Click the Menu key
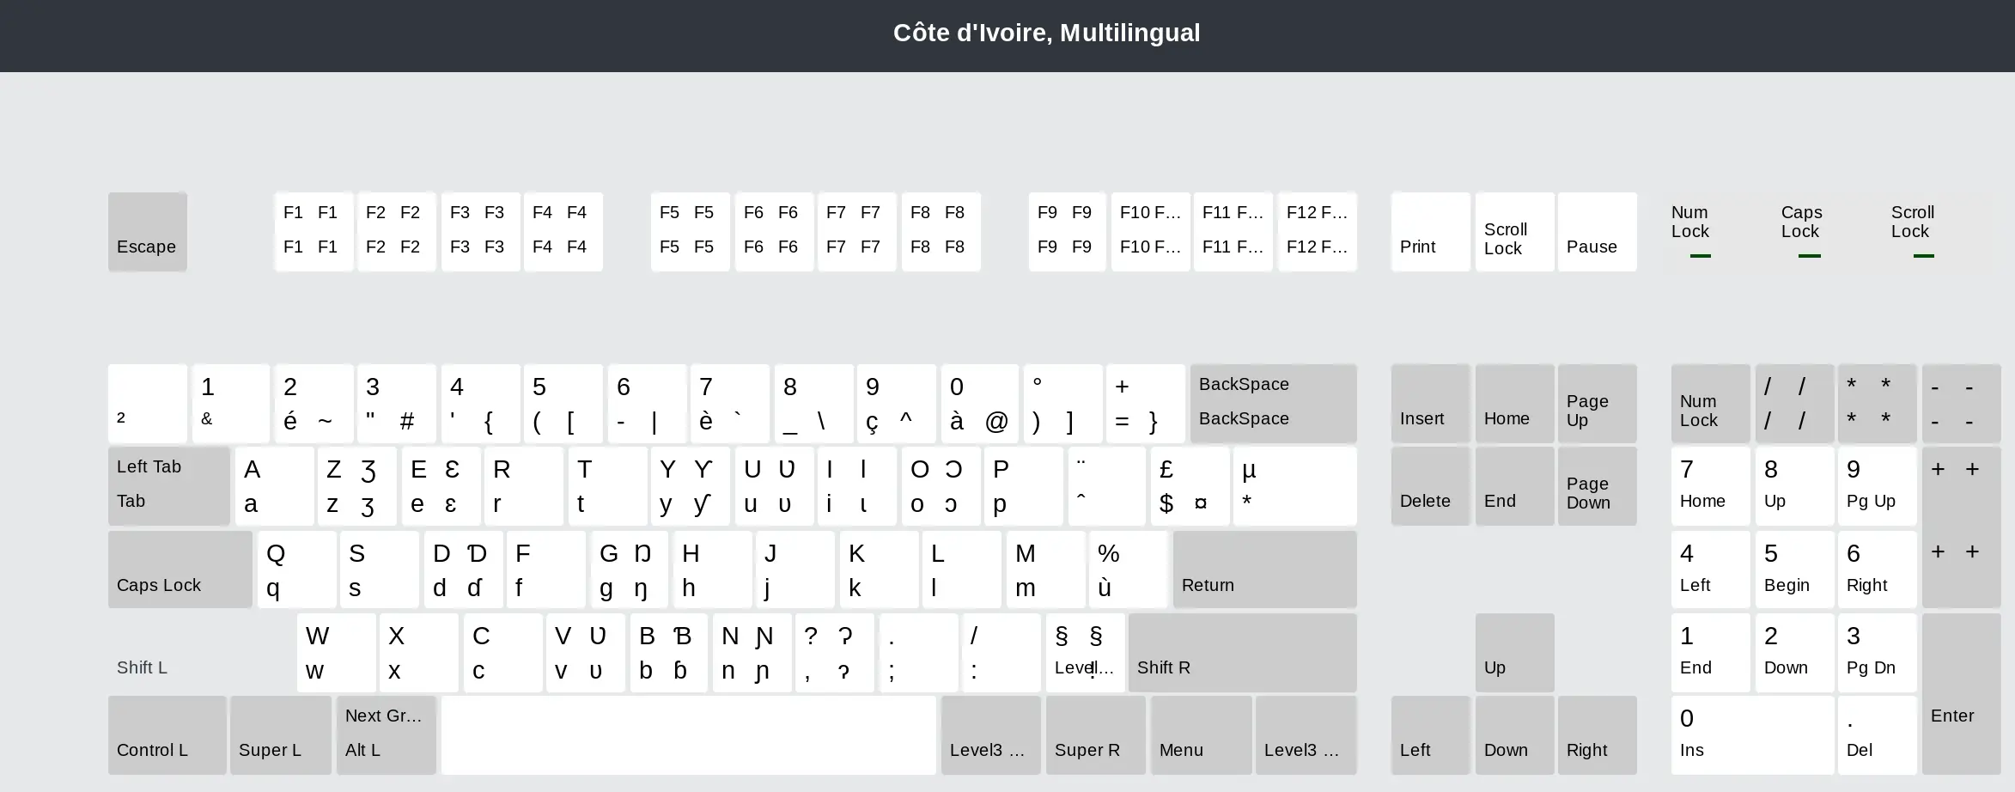2015x792 pixels. point(1202,735)
